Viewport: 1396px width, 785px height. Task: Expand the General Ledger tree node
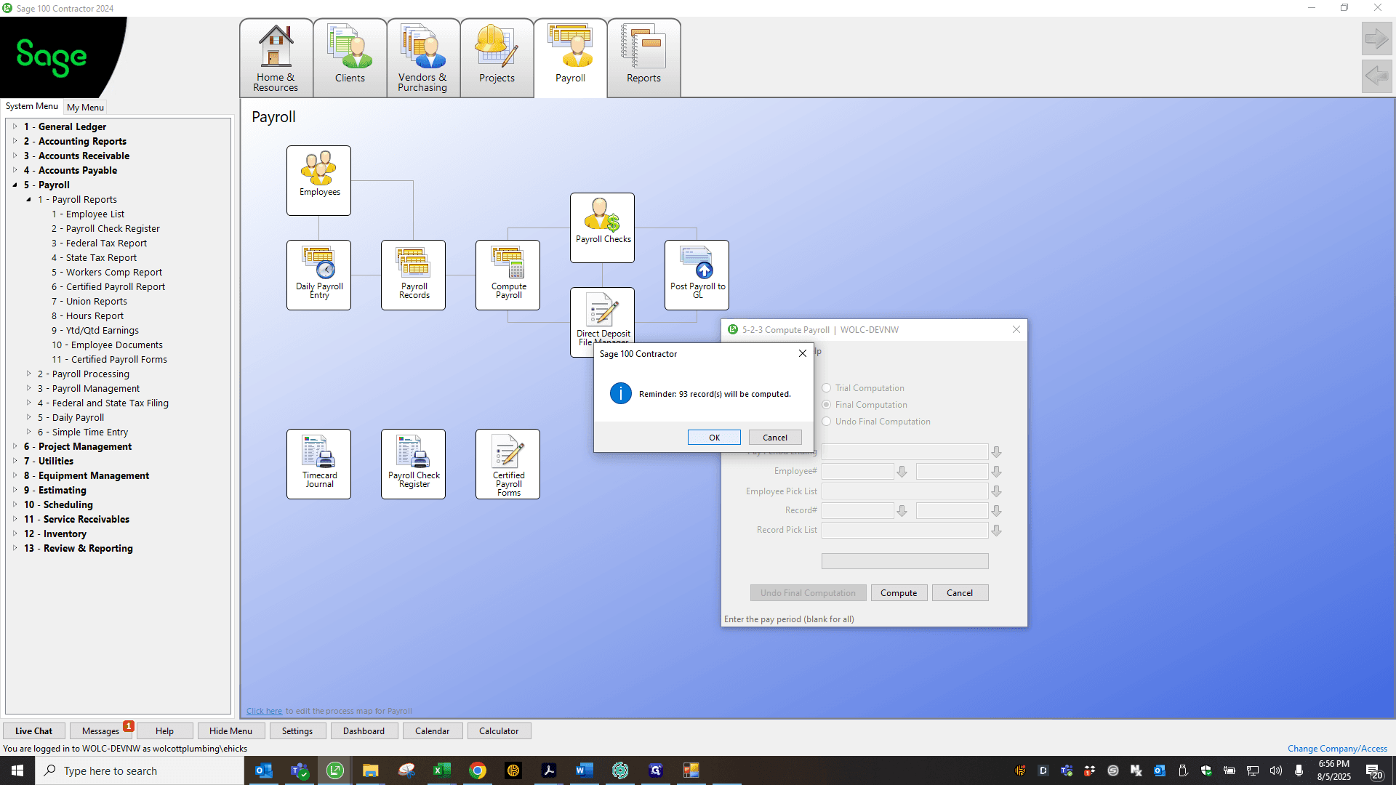click(x=15, y=126)
